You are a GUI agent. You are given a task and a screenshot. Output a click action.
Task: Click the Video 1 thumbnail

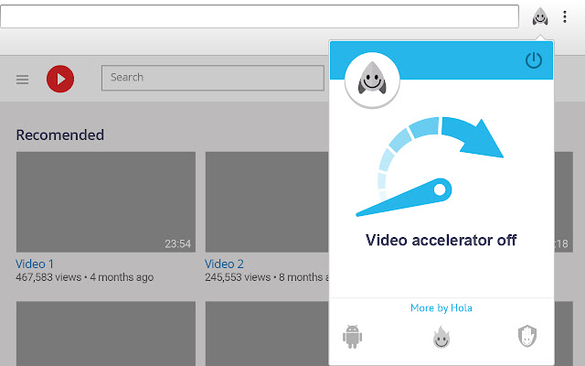point(105,201)
